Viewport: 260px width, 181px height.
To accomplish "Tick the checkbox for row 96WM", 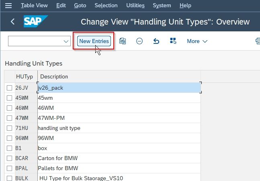I will [x=10, y=138].
